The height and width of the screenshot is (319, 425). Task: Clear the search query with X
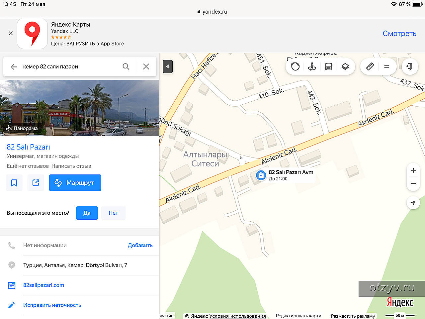[146, 66]
